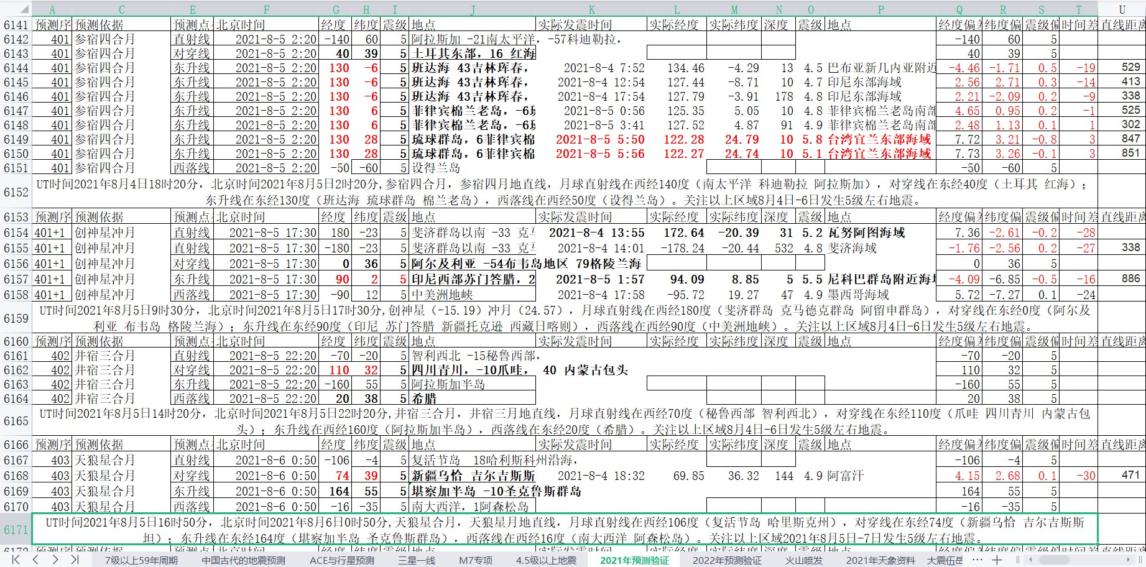The width and height of the screenshot is (1146, 567).
Task: Click the select-all corner of the grid
Action: pyautogui.click(x=16, y=9)
